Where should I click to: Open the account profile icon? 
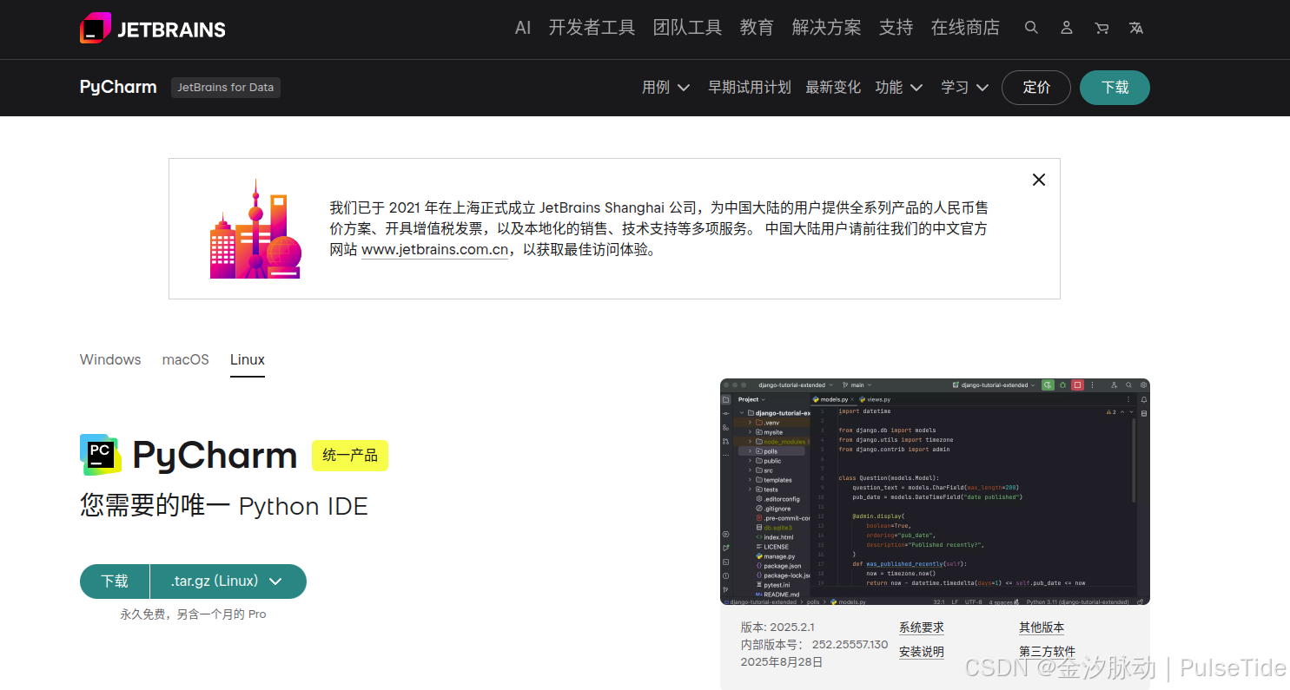(1067, 28)
